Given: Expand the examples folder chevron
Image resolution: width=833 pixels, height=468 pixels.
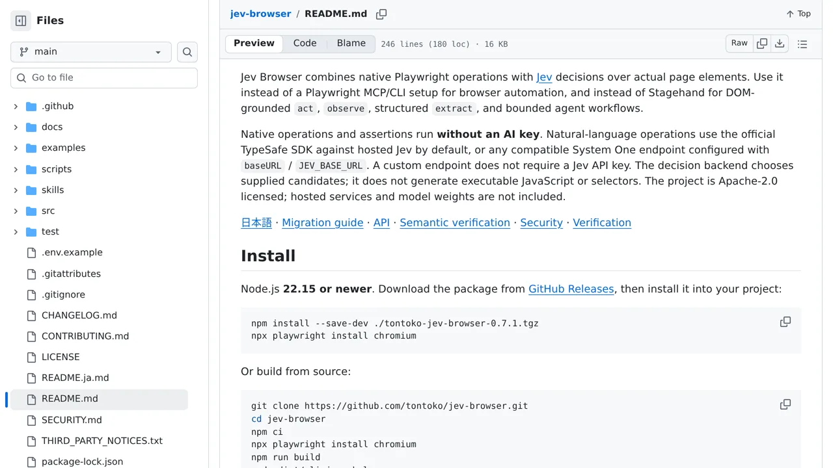Looking at the screenshot, I should (x=16, y=148).
